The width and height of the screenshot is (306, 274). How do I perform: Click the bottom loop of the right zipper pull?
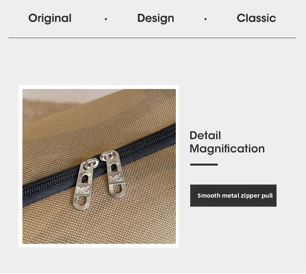pyautogui.click(x=117, y=190)
